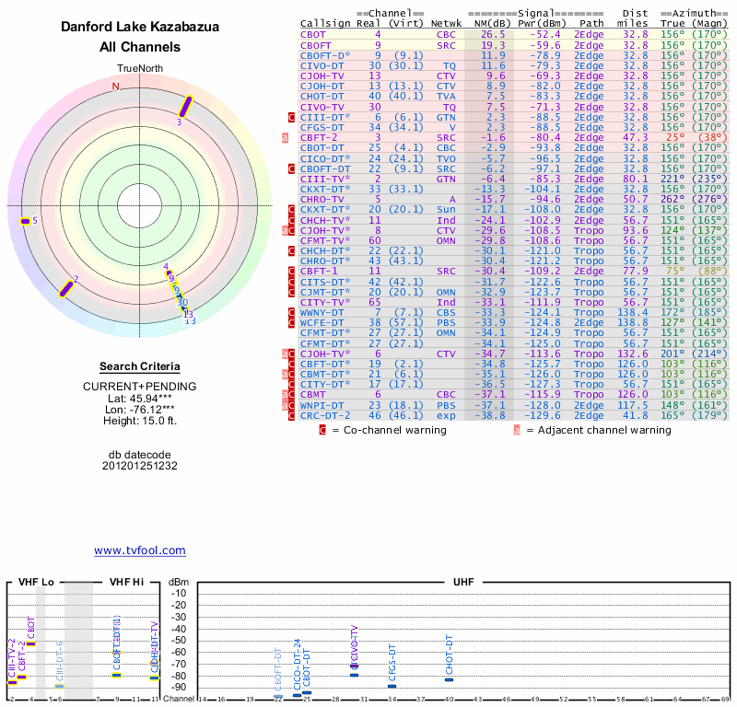Viewport: 737px width, 707px height.
Task: Click the Callsign column header
Action: 325,22
